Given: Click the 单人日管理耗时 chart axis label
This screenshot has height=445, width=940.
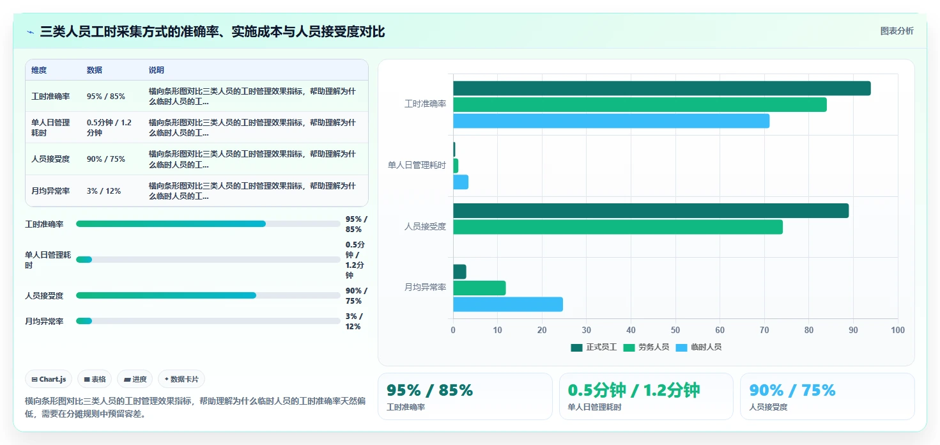Looking at the screenshot, I should click(x=417, y=165).
